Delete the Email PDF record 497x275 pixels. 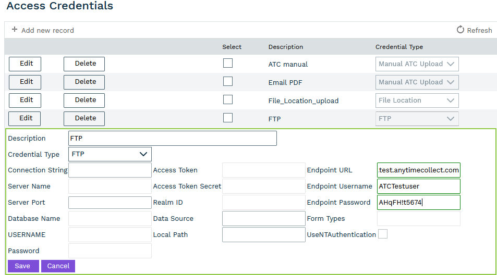tap(84, 82)
